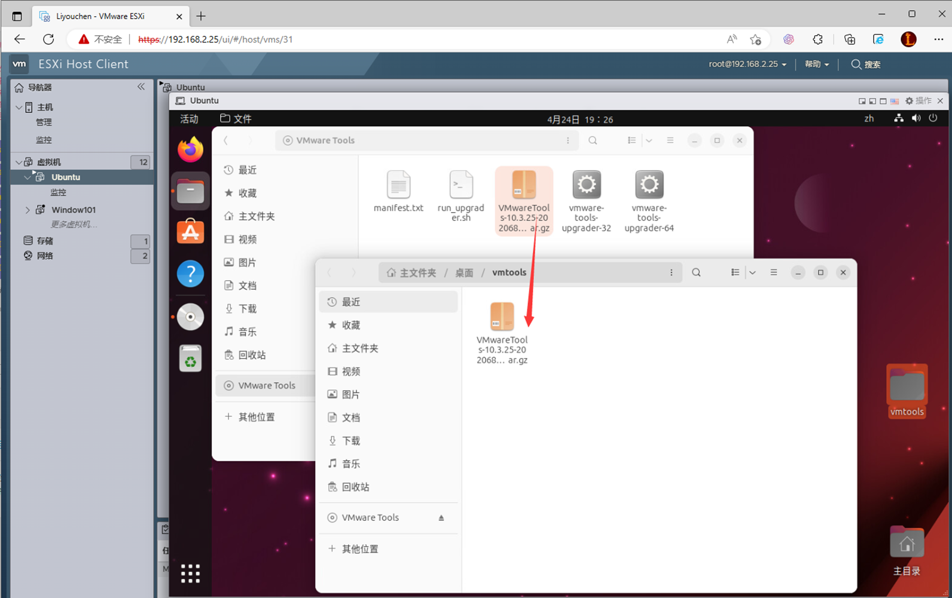Open the Trash icon in the dock

190,359
